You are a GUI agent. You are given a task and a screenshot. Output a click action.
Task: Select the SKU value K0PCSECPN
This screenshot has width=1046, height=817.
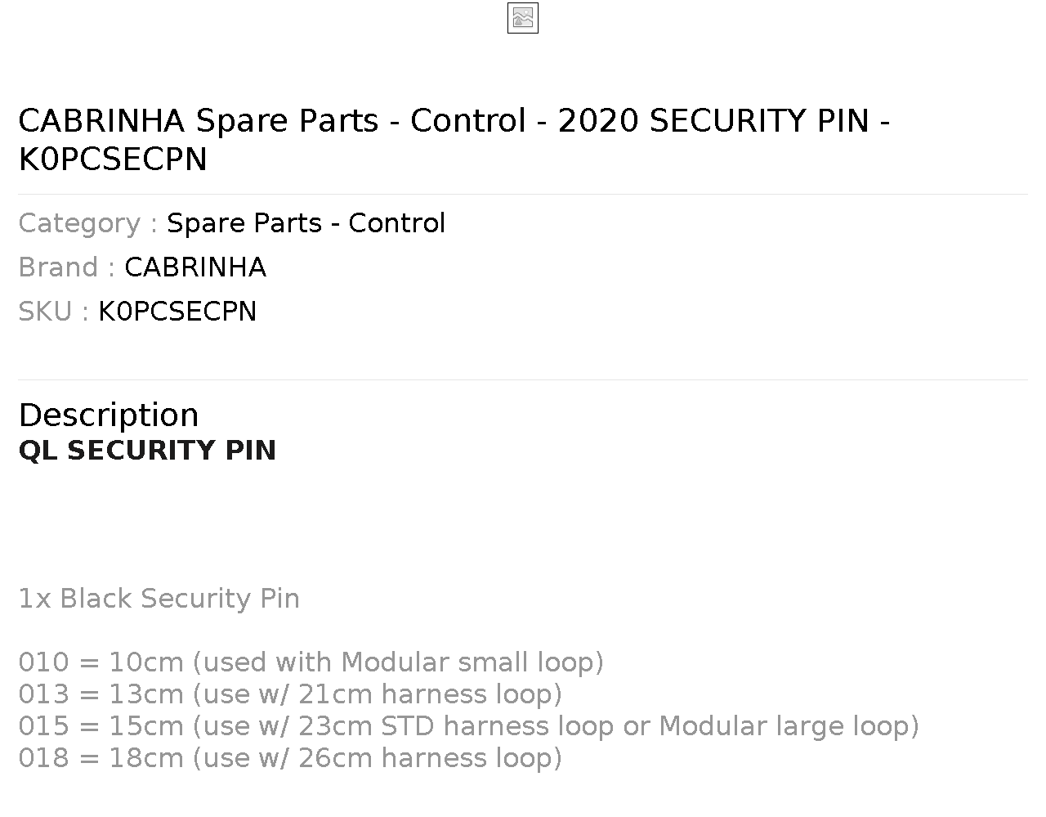177,312
